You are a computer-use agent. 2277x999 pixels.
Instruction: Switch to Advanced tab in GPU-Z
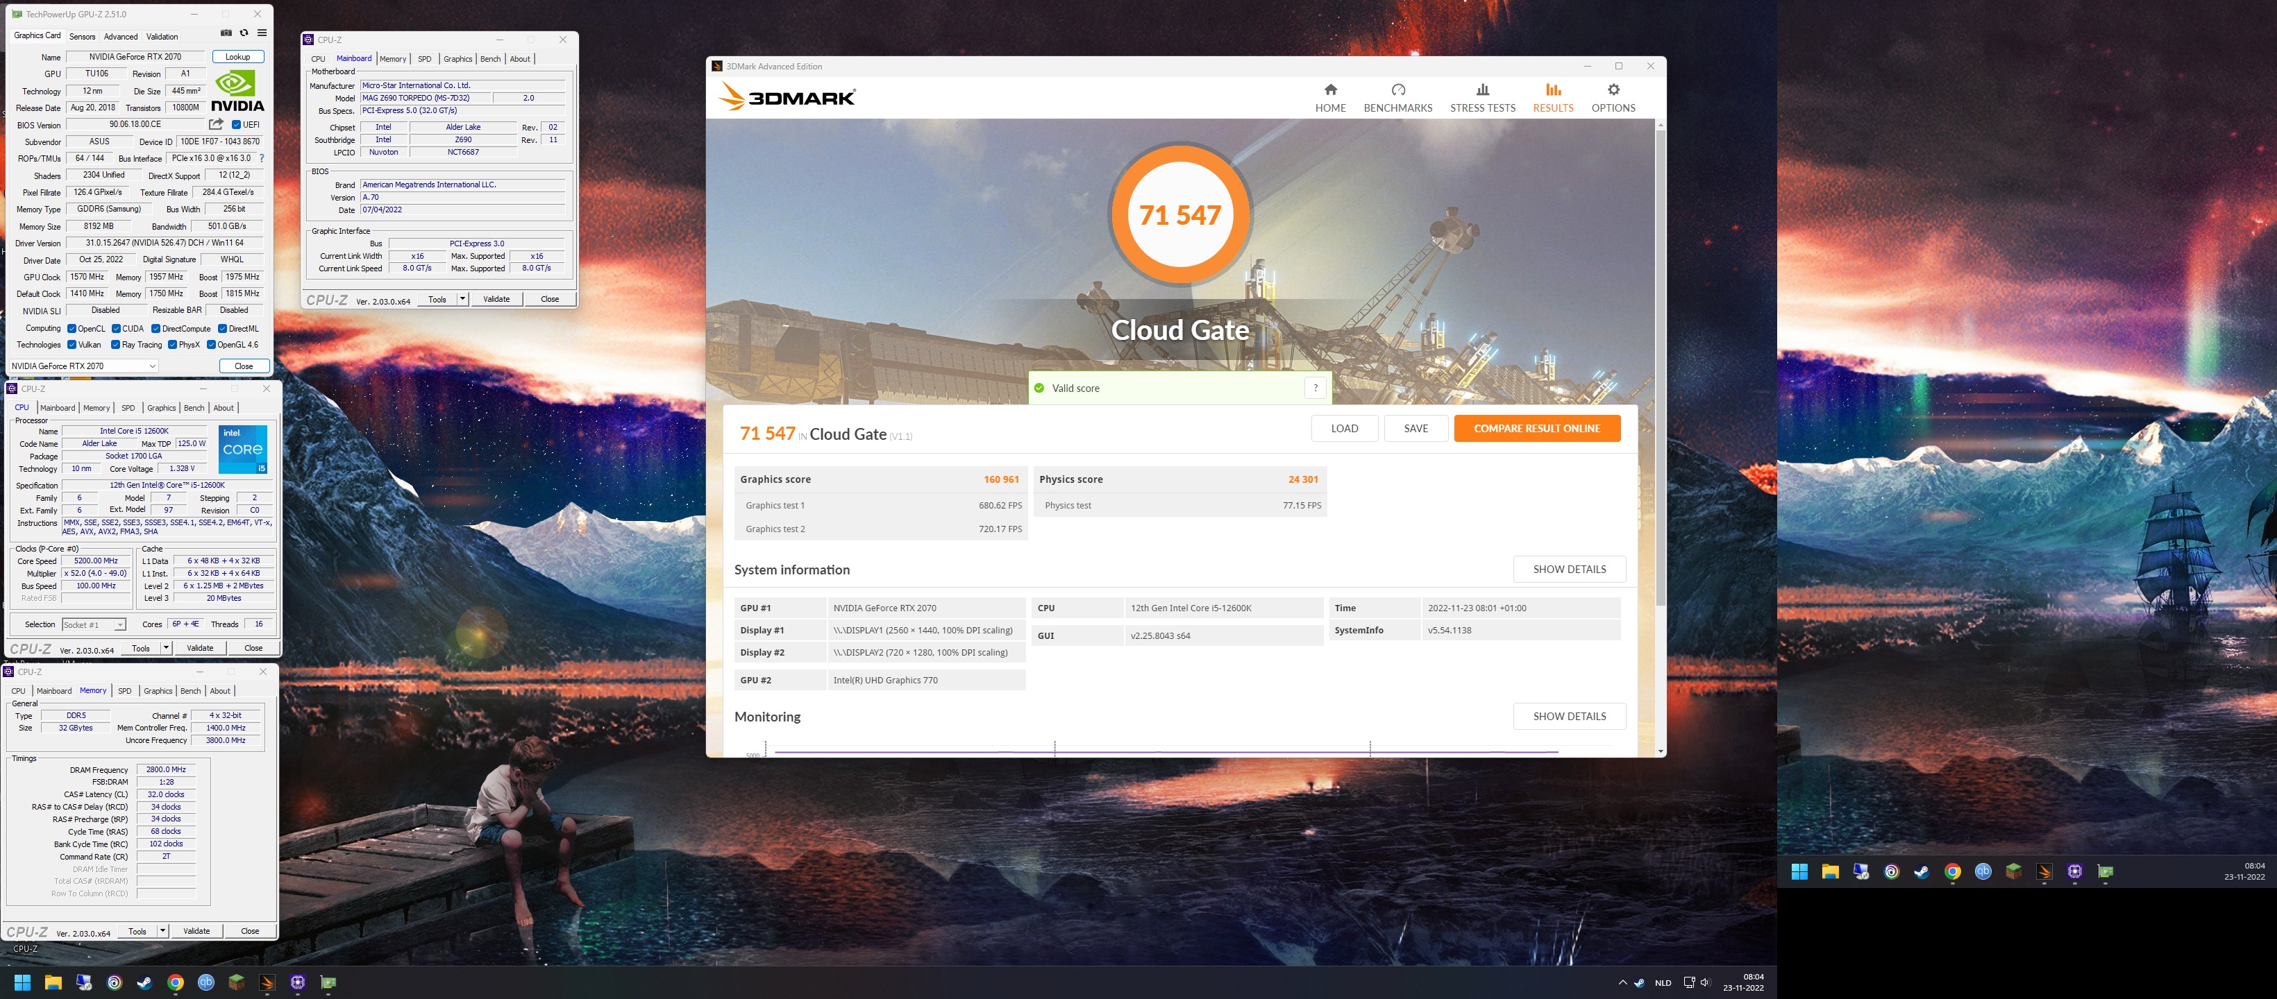121,36
